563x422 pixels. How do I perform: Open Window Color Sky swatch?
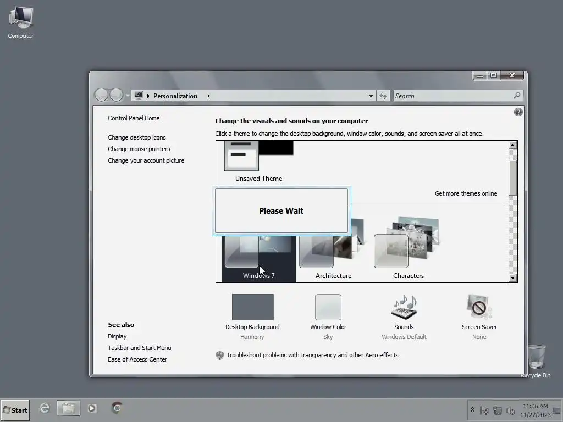pyautogui.click(x=328, y=307)
